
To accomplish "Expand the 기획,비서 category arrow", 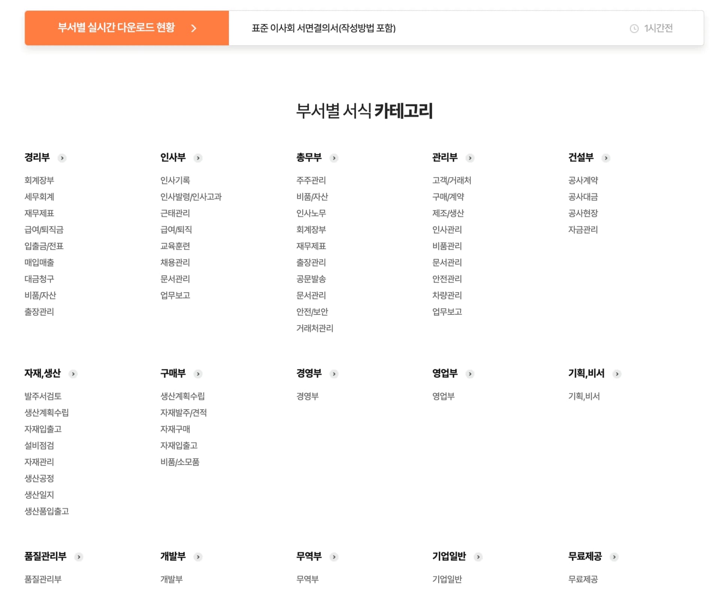I will (x=617, y=374).
